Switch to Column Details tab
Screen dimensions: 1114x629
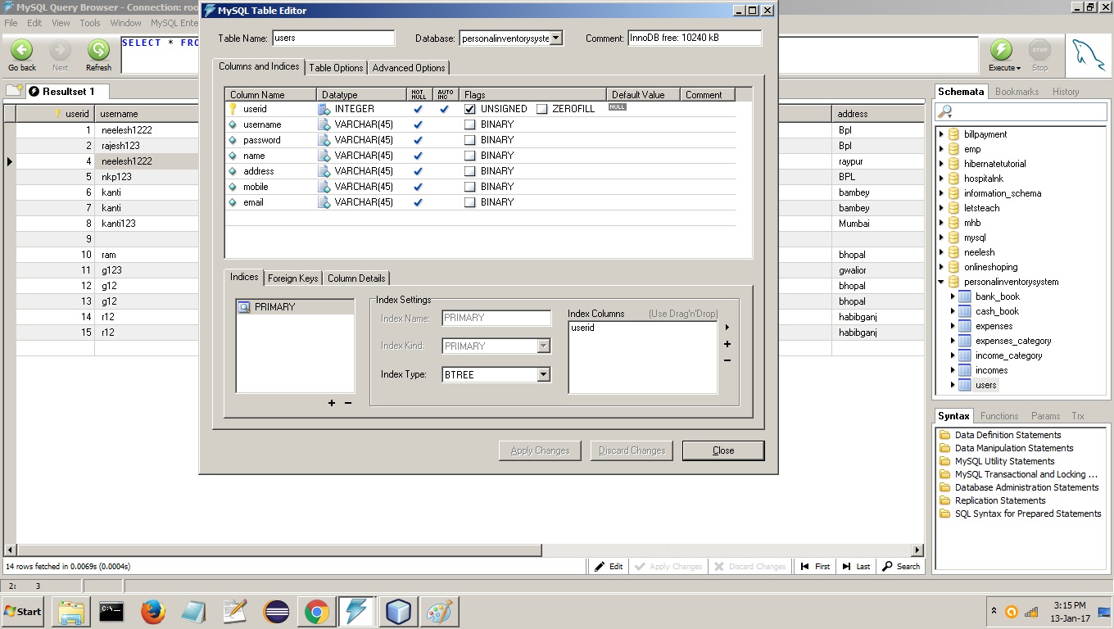pyautogui.click(x=356, y=278)
